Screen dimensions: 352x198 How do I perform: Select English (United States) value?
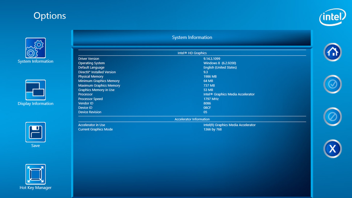click(220, 68)
